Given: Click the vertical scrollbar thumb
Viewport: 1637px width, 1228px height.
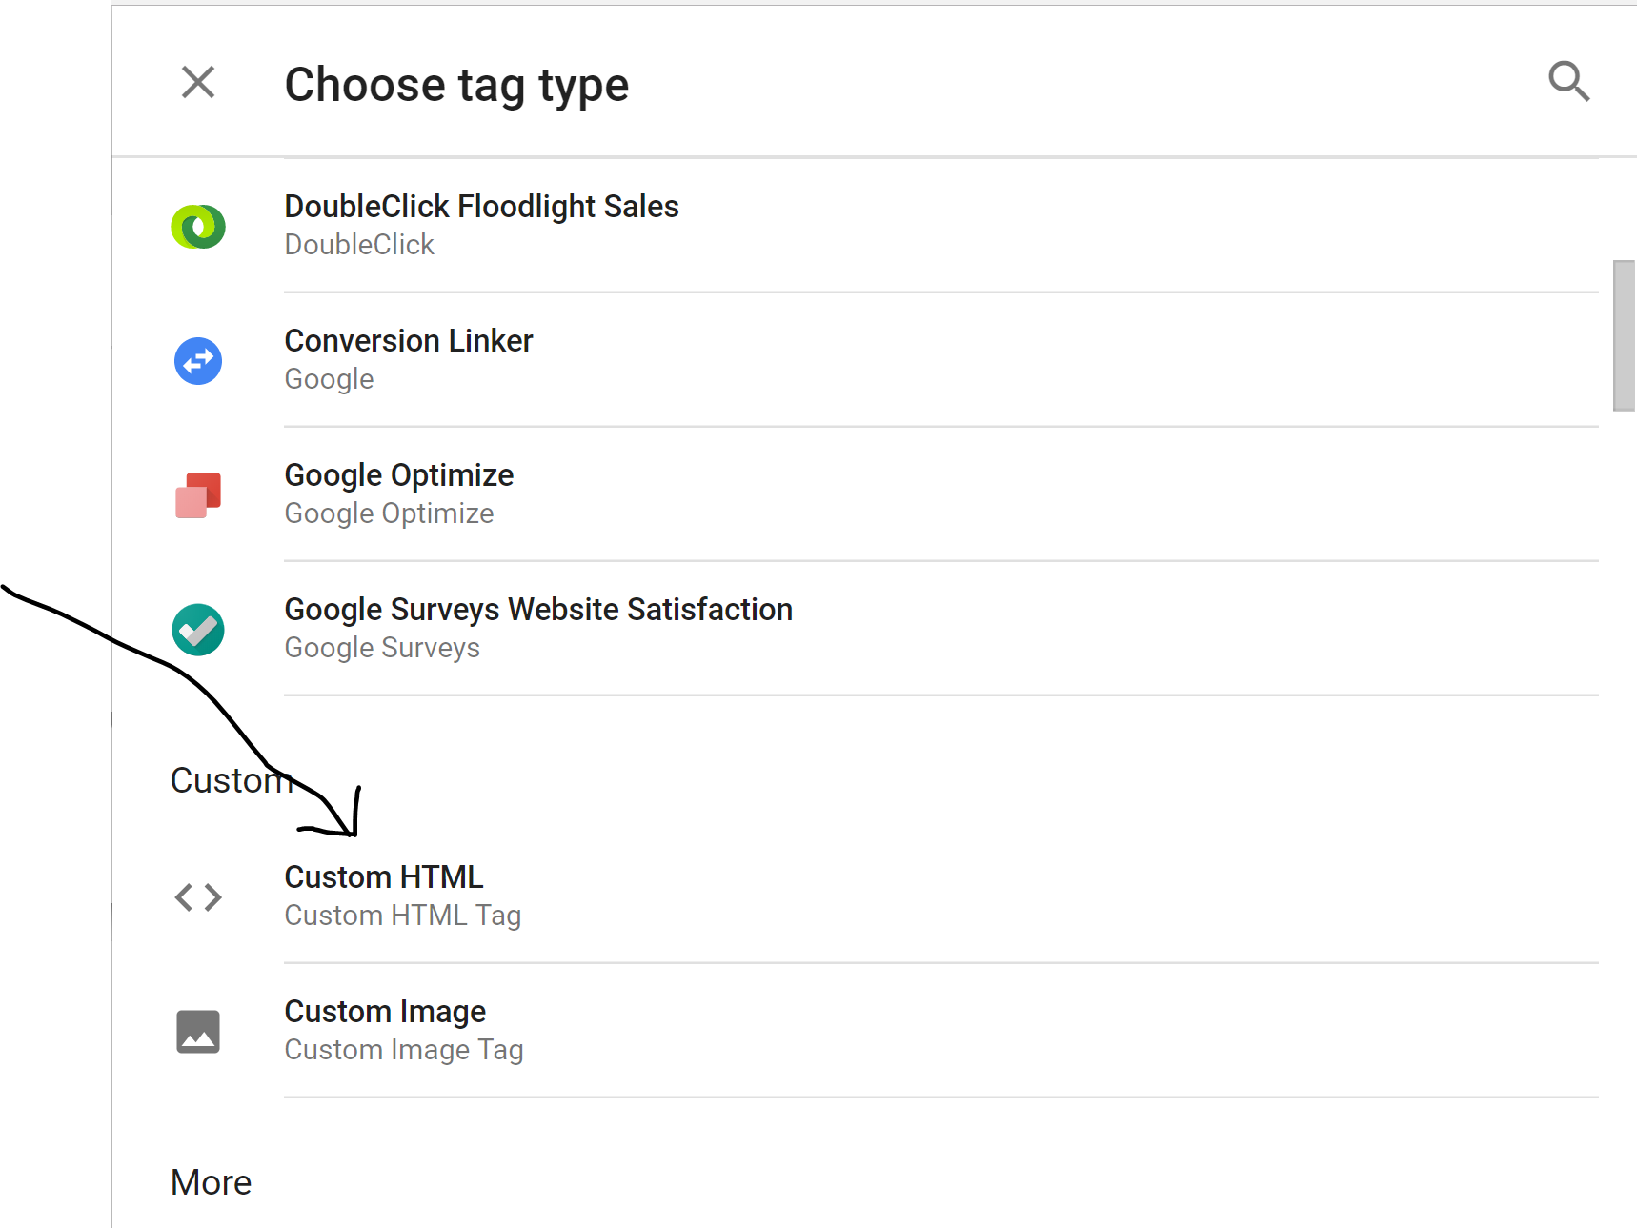Looking at the screenshot, I should 1624,335.
